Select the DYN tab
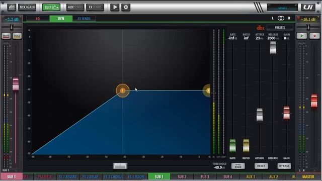 (x=61, y=19)
